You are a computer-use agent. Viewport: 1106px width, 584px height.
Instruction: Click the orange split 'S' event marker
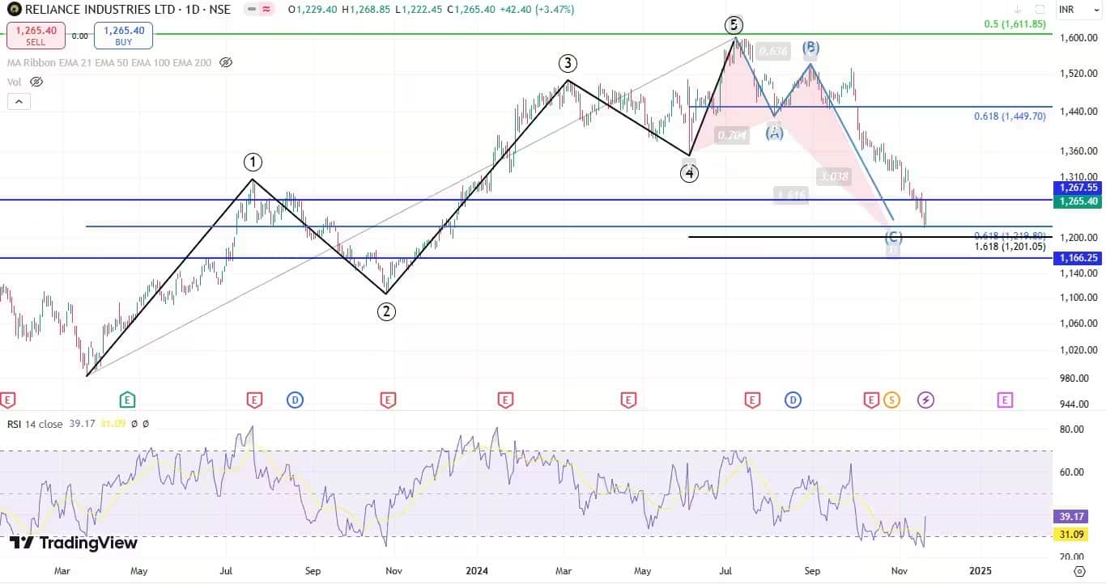point(891,400)
